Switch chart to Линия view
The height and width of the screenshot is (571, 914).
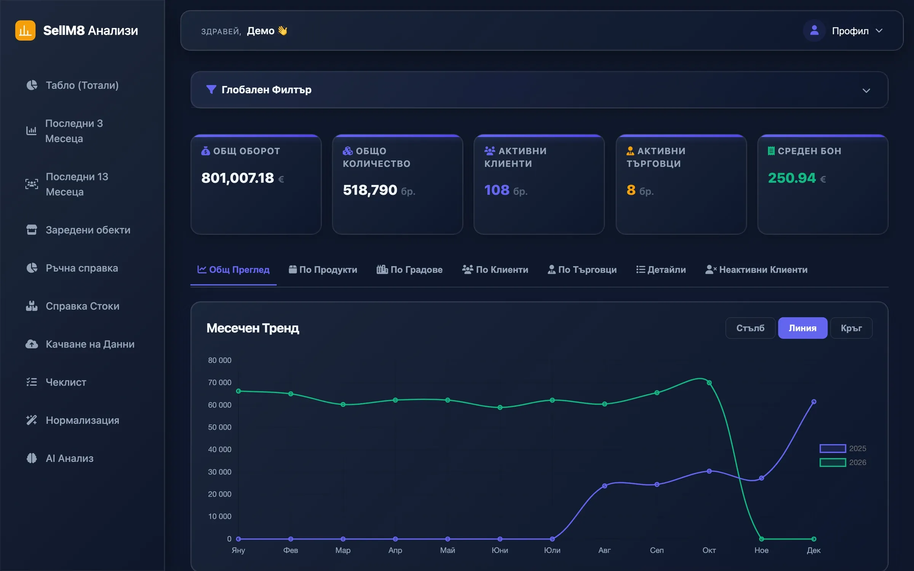802,328
